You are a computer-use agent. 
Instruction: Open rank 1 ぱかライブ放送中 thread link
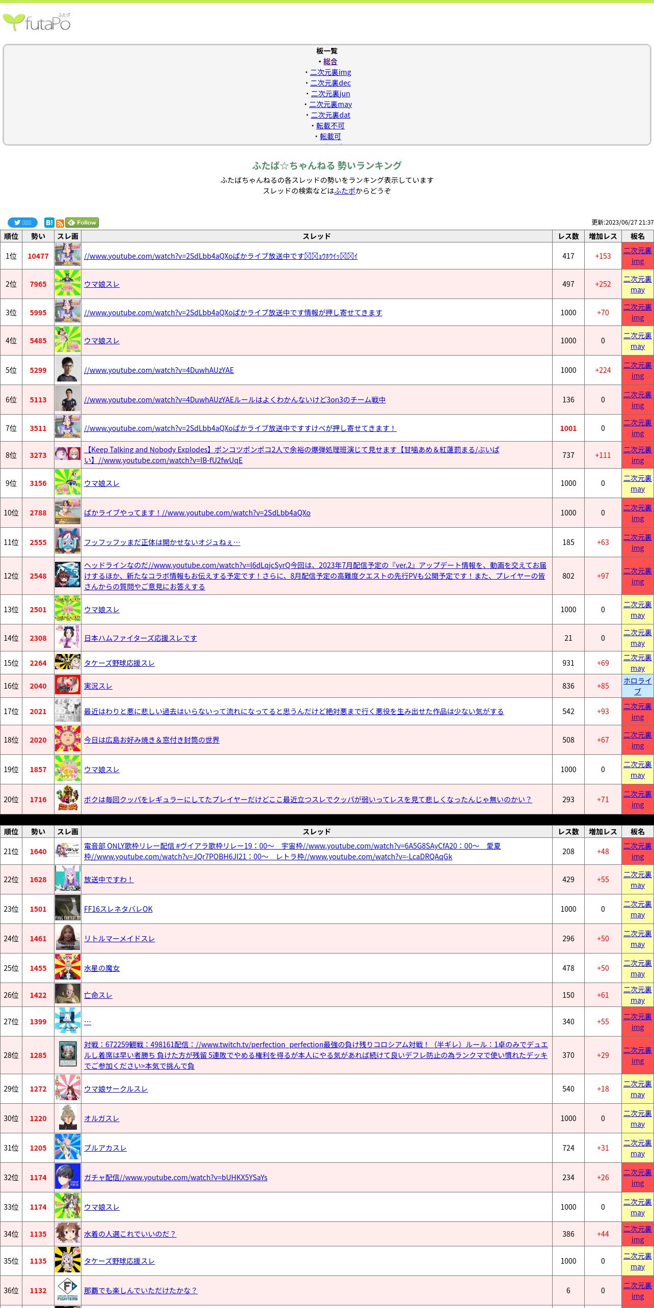click(x=221, y=256)
